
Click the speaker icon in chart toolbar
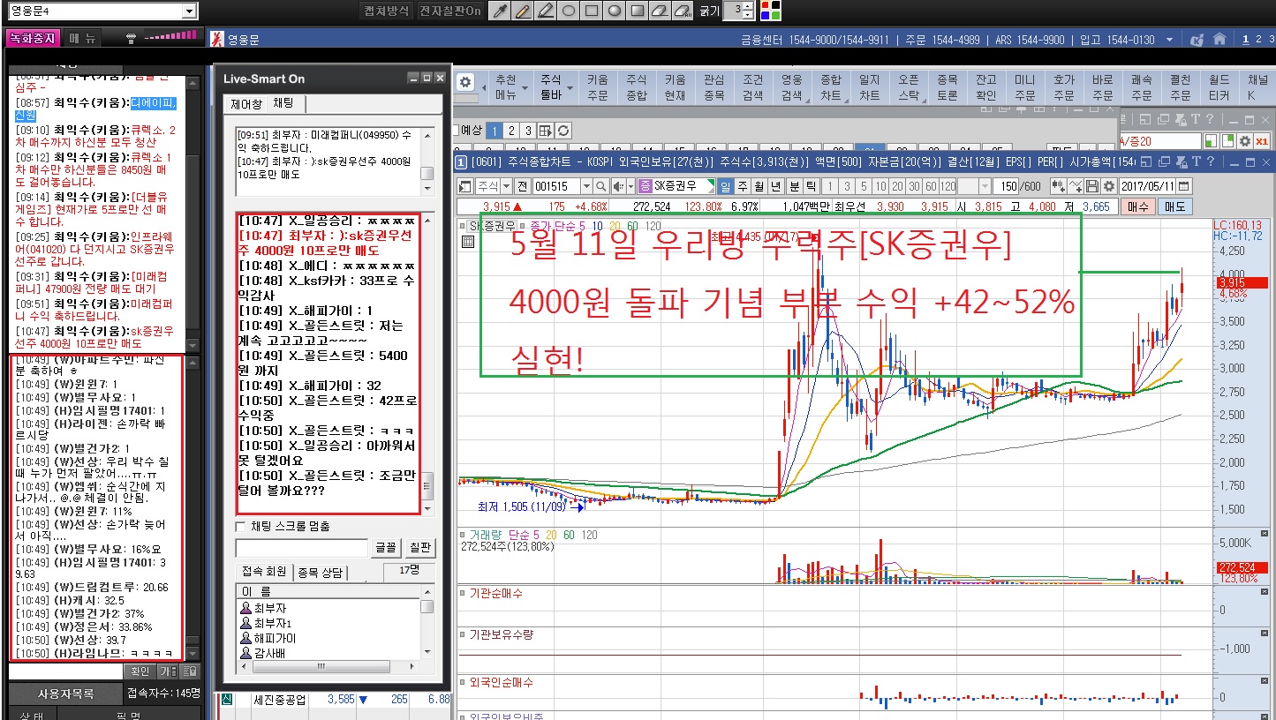pos(618,186)
